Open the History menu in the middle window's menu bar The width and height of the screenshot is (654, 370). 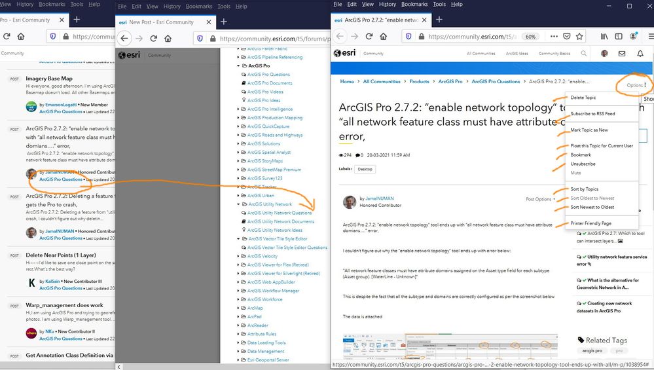click(x=172, y=7)
